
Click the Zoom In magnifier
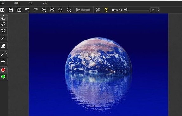(x=44, y=10)
